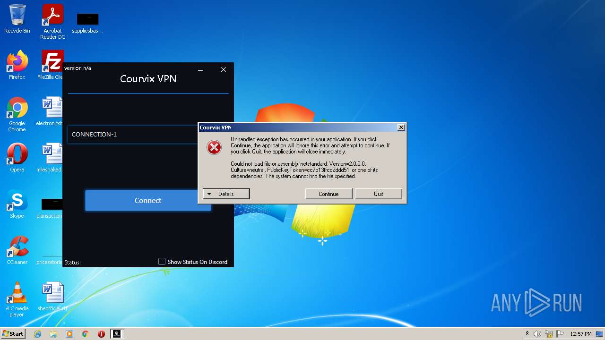Viewport: 605px width, 340px height.
Task: Click the 'Courvix VPN' heading text
Action: pyautogui.click(x=148, y=79)
